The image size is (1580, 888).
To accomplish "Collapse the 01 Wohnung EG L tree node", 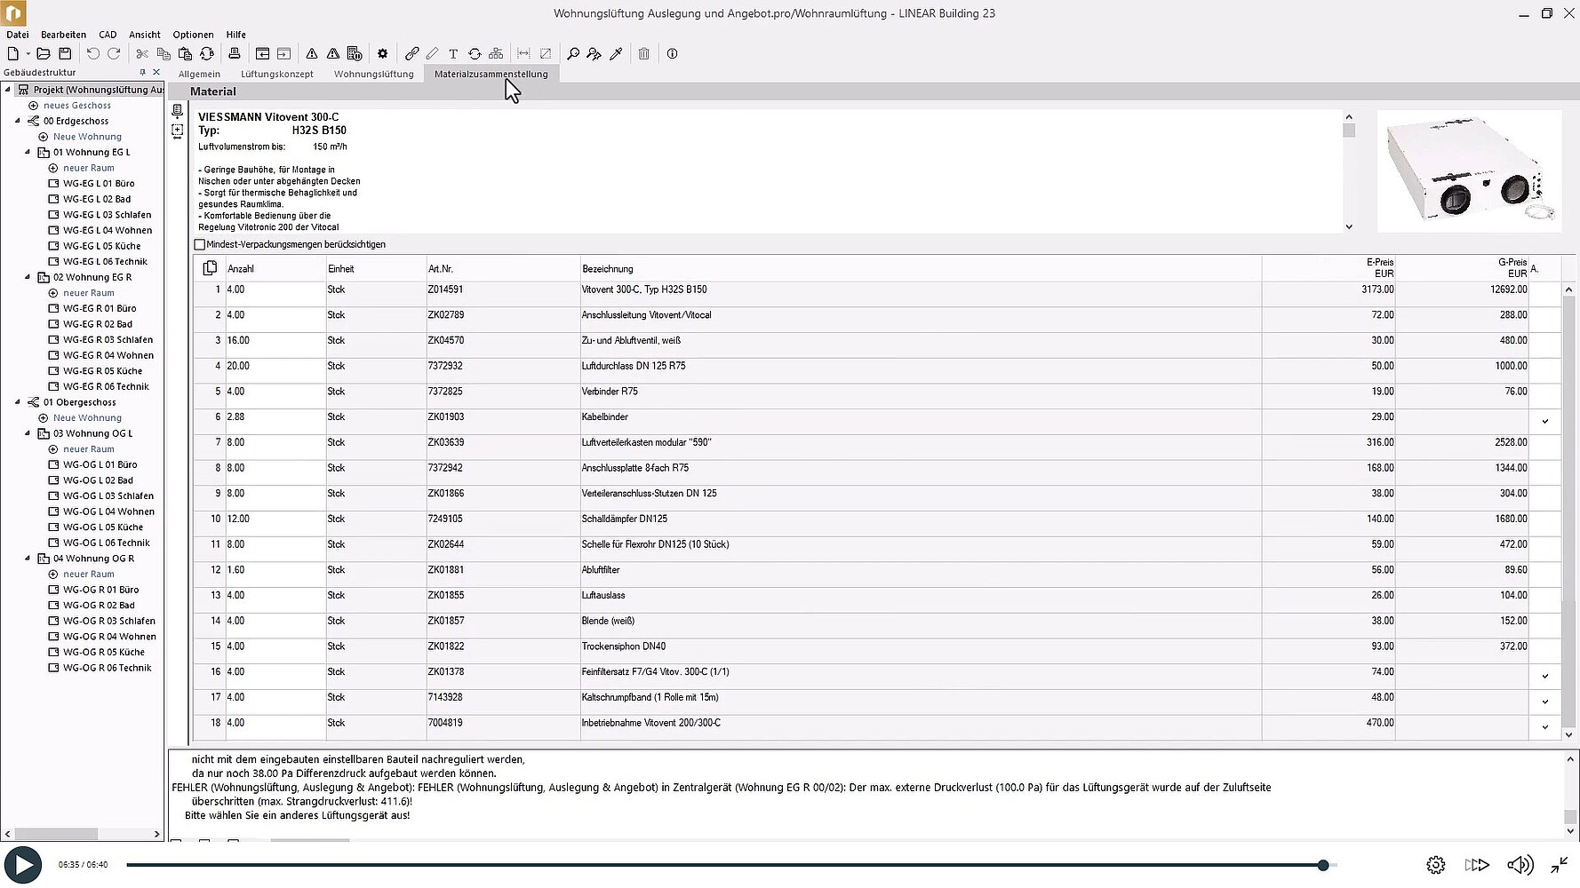I will click(28, 153).
